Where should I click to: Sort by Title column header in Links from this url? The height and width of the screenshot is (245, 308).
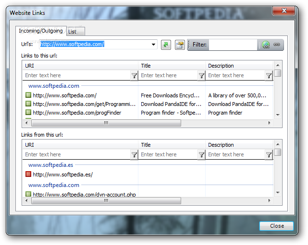tap(172, 145)
